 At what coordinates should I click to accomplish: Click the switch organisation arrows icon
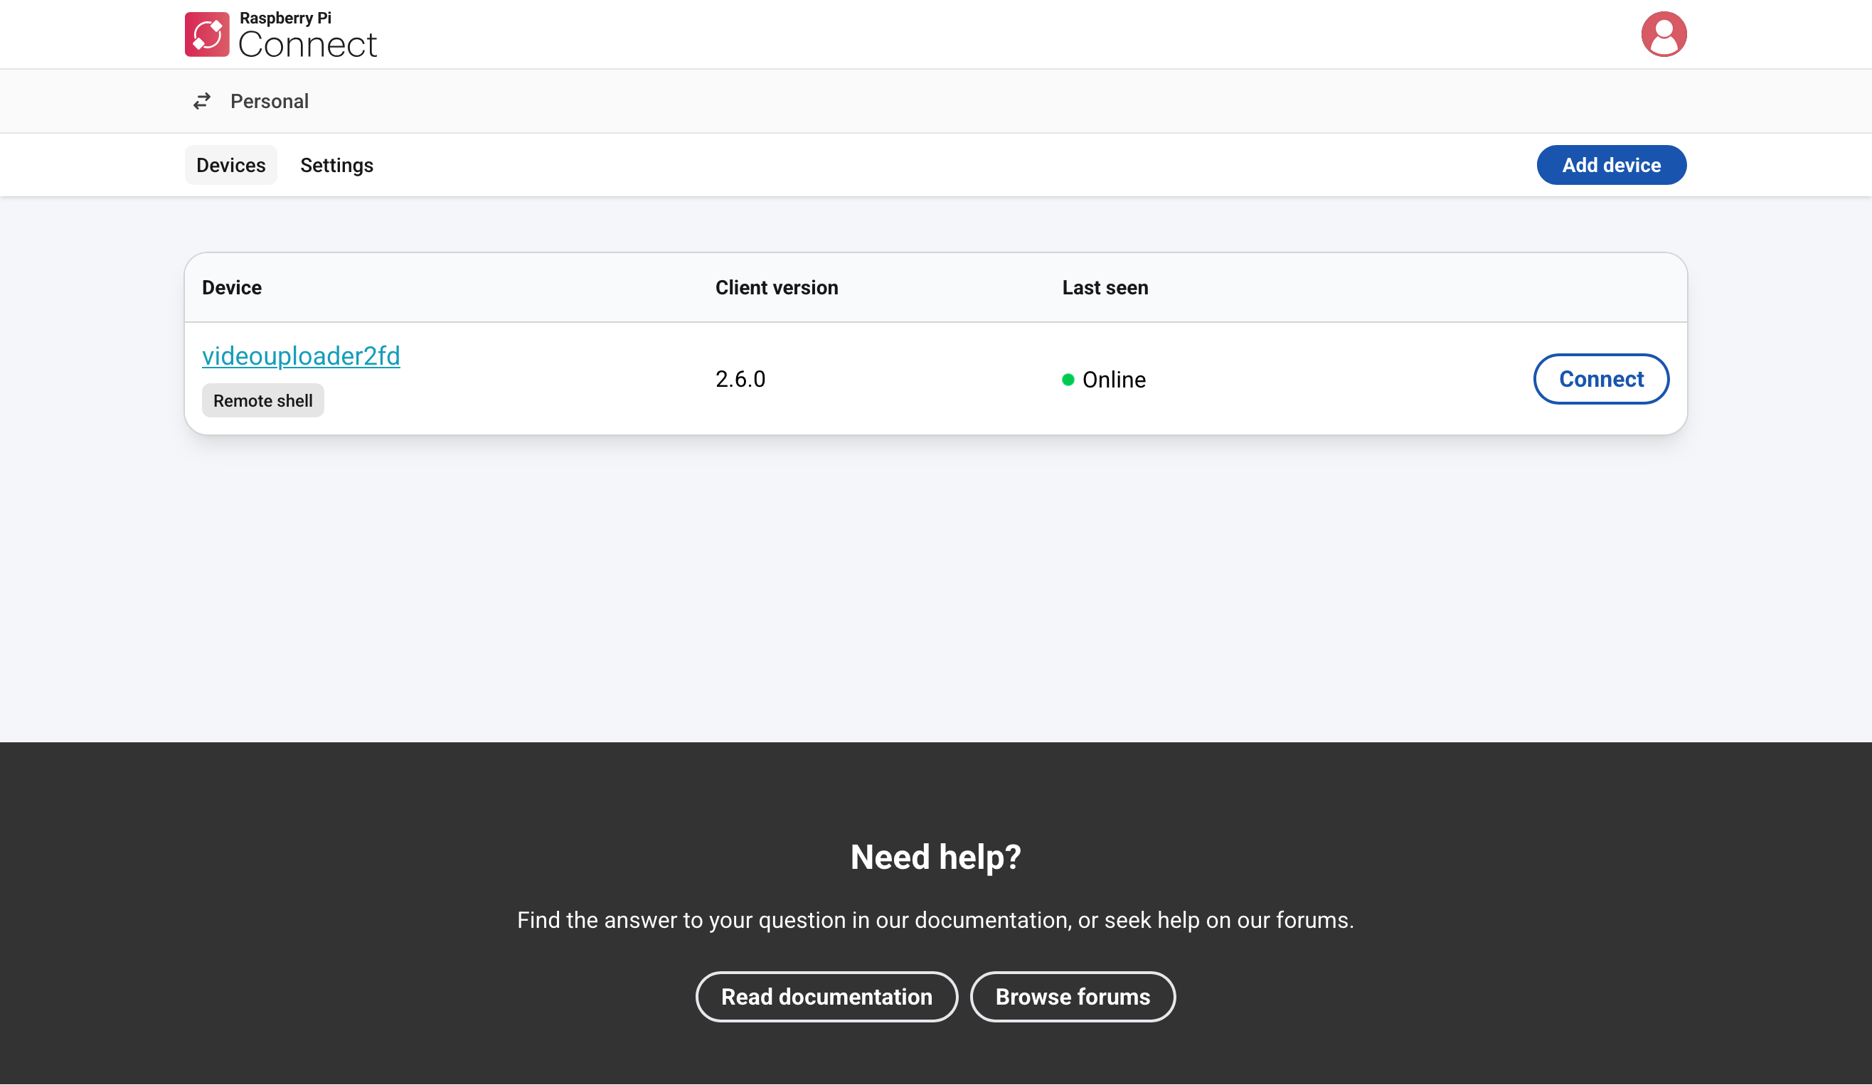coord(202,101)
